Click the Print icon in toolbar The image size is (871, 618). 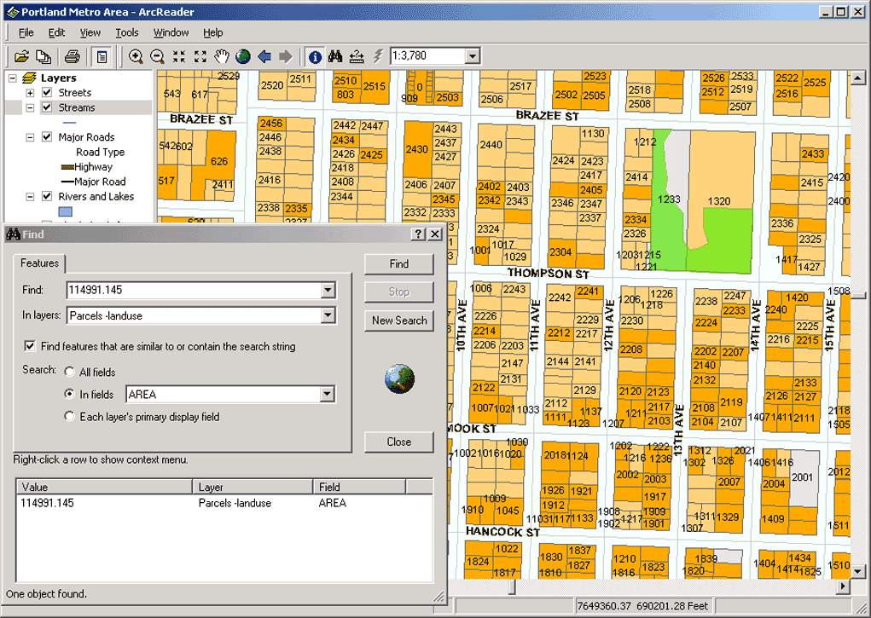pyautogui.click(x=73, y=56)
